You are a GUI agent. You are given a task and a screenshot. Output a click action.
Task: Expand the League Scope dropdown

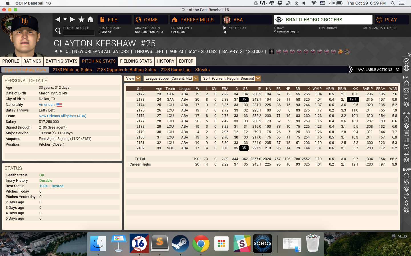coord(171,78)
